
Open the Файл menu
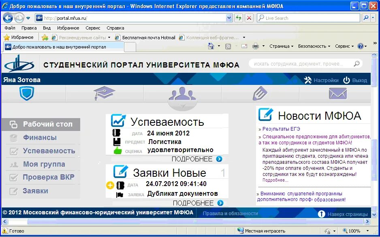10,28
